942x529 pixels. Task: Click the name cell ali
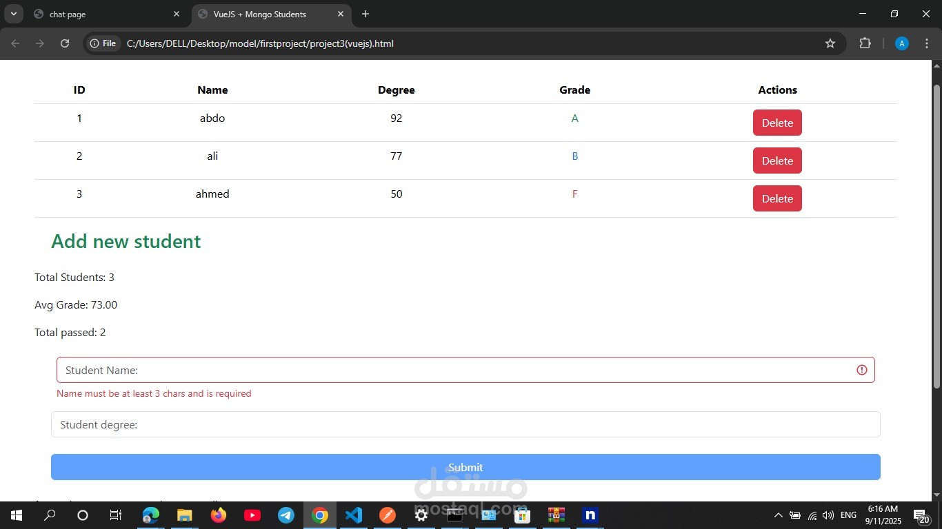[212, 156]
